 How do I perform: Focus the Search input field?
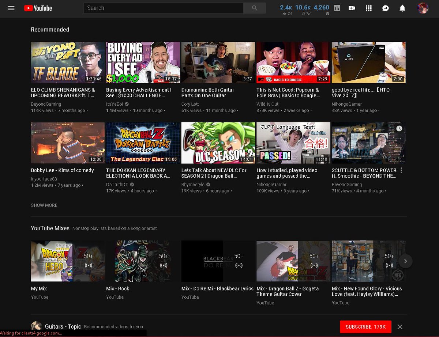[x=164, y=8]
